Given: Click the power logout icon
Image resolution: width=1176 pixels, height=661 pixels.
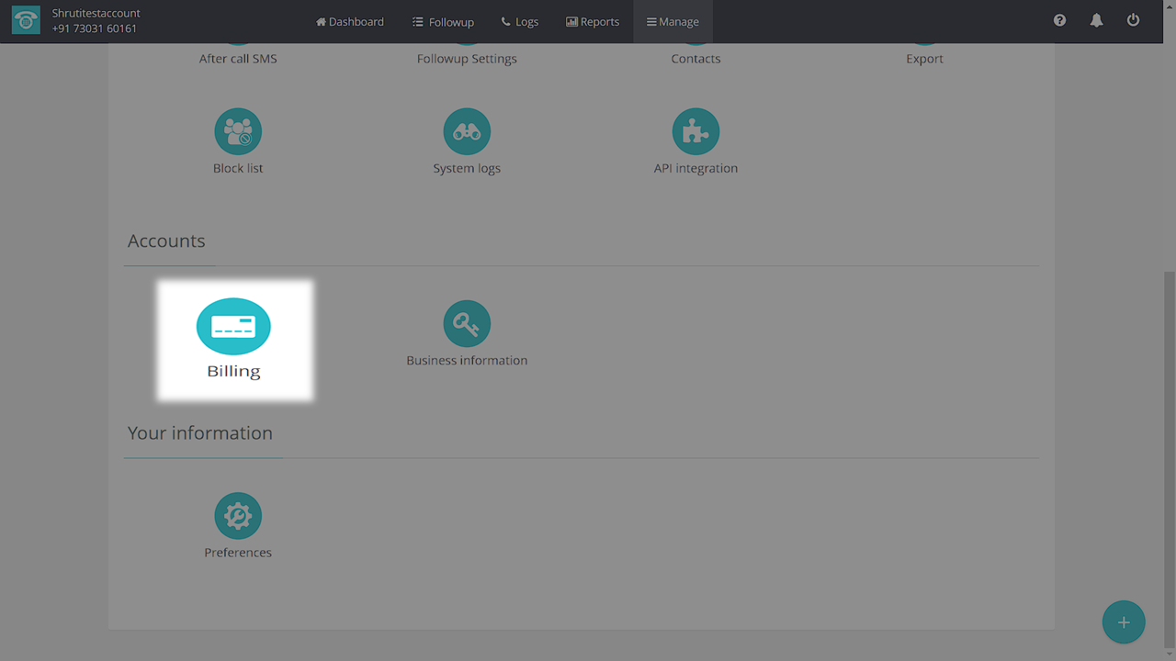Looking at the screenshot, I should click(1133, 21).
